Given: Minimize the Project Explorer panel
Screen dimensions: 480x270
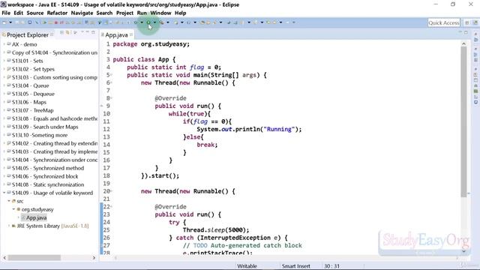Looking at the screenshot, I should [x=87, y=32].
